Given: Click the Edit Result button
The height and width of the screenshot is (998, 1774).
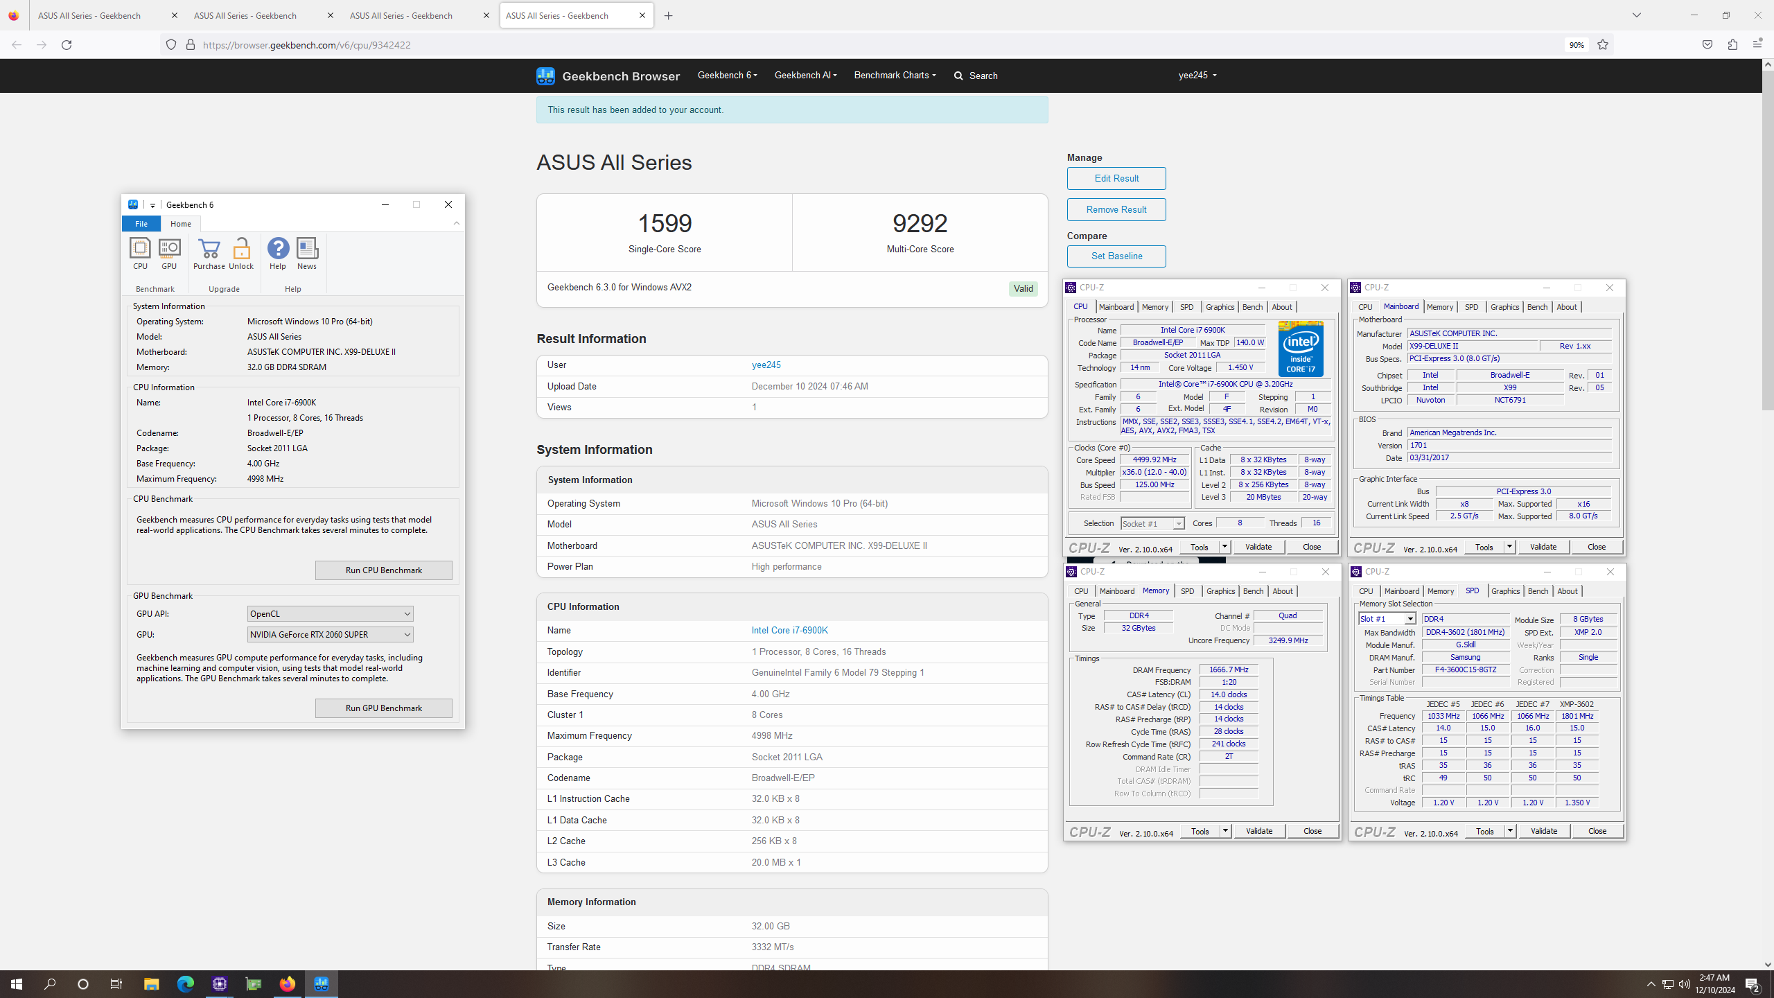Looking at the screenshot, I should 1116,178.
